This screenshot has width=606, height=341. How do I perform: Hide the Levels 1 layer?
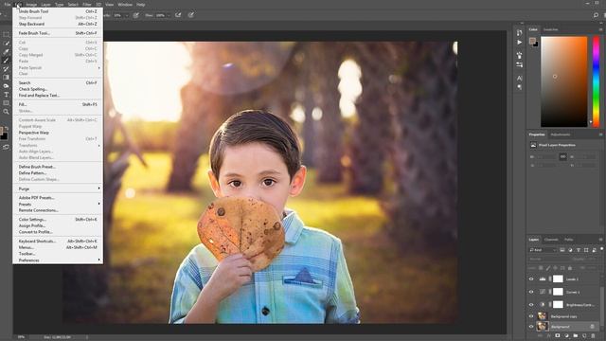[531, 278]
